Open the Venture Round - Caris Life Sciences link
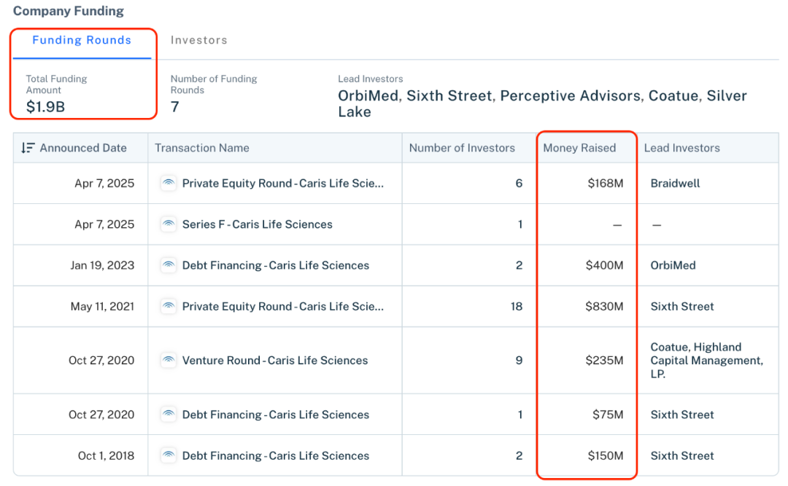 [x=274, y=361]
